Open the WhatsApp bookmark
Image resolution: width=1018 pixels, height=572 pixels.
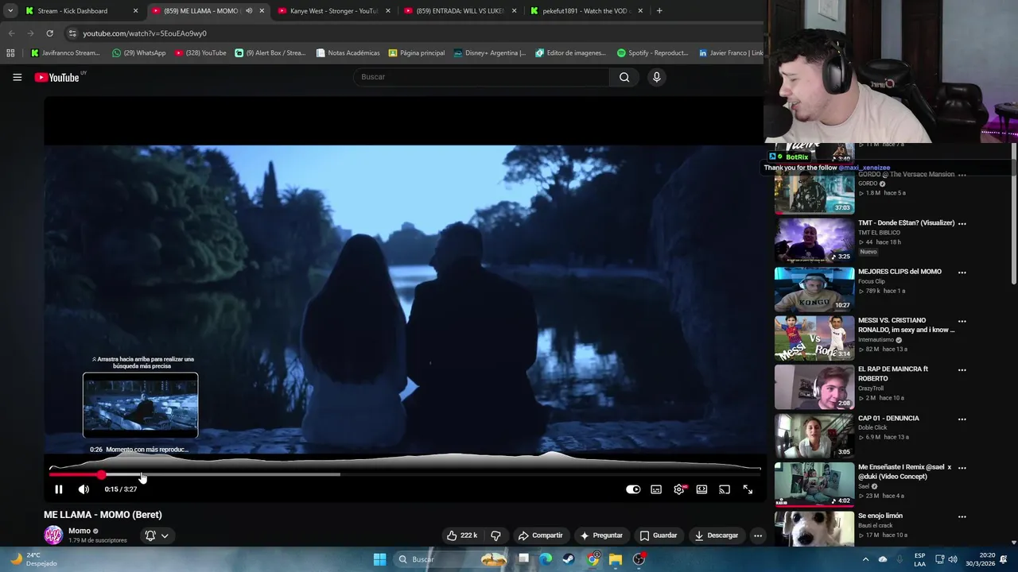point(138,53)
